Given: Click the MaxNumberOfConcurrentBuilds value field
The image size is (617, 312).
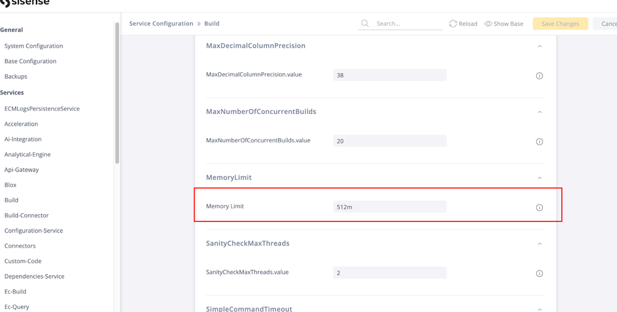Looking at the screenshot, I should click(389, 141).
